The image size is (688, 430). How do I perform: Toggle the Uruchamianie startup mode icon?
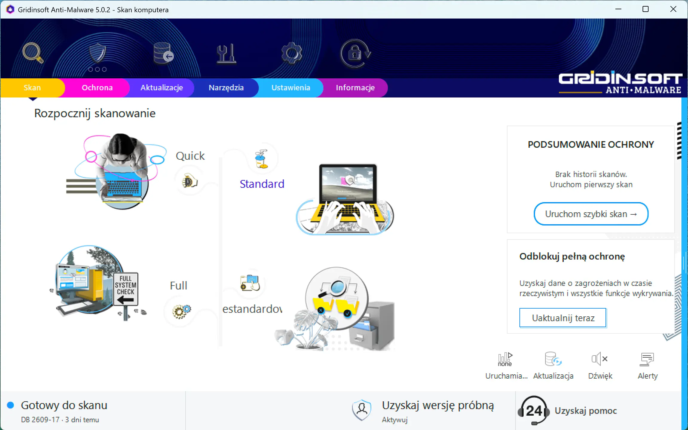[x=505, y=359]
